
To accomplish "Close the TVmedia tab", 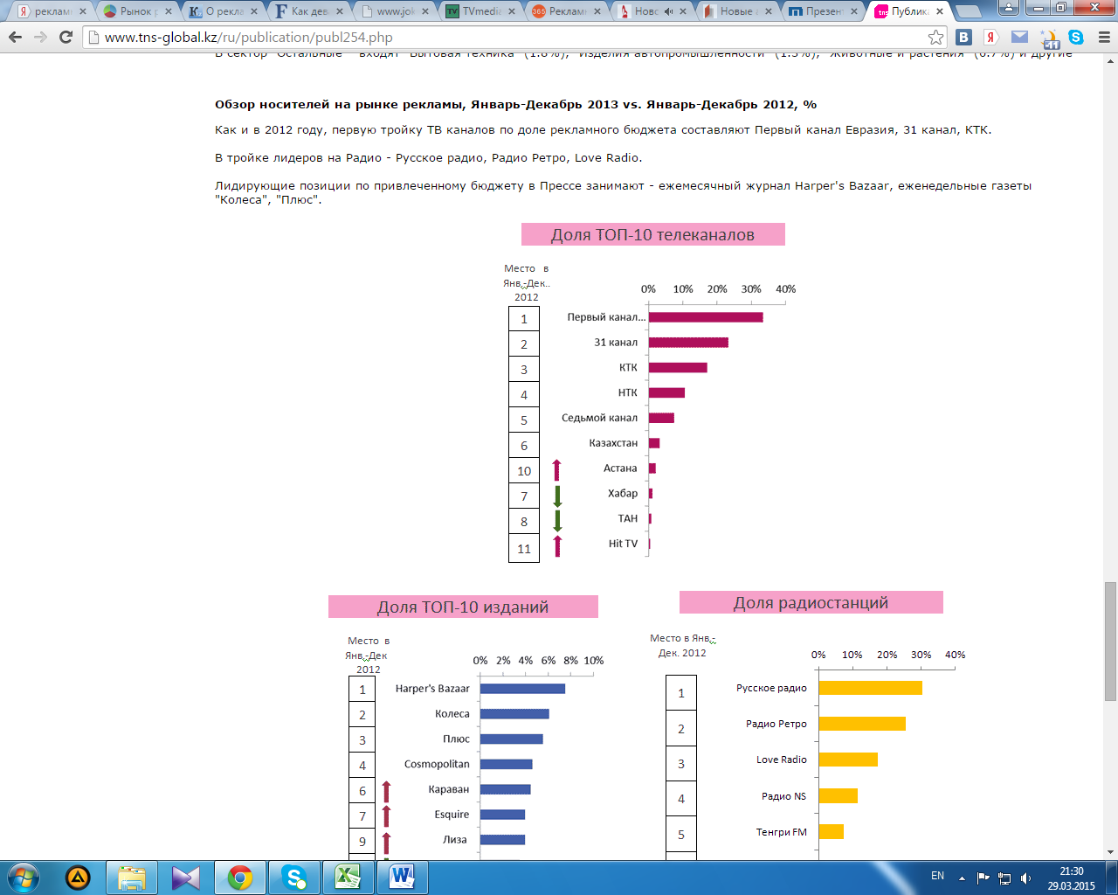I will tap(511, 11).
